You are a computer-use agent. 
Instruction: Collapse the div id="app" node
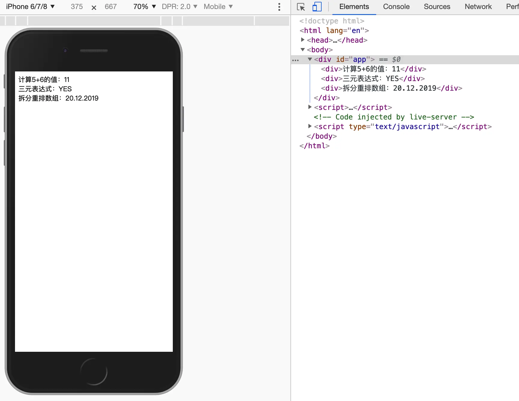coord(310,59)
